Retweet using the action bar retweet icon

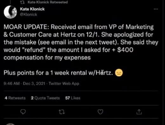click(62, 112)
